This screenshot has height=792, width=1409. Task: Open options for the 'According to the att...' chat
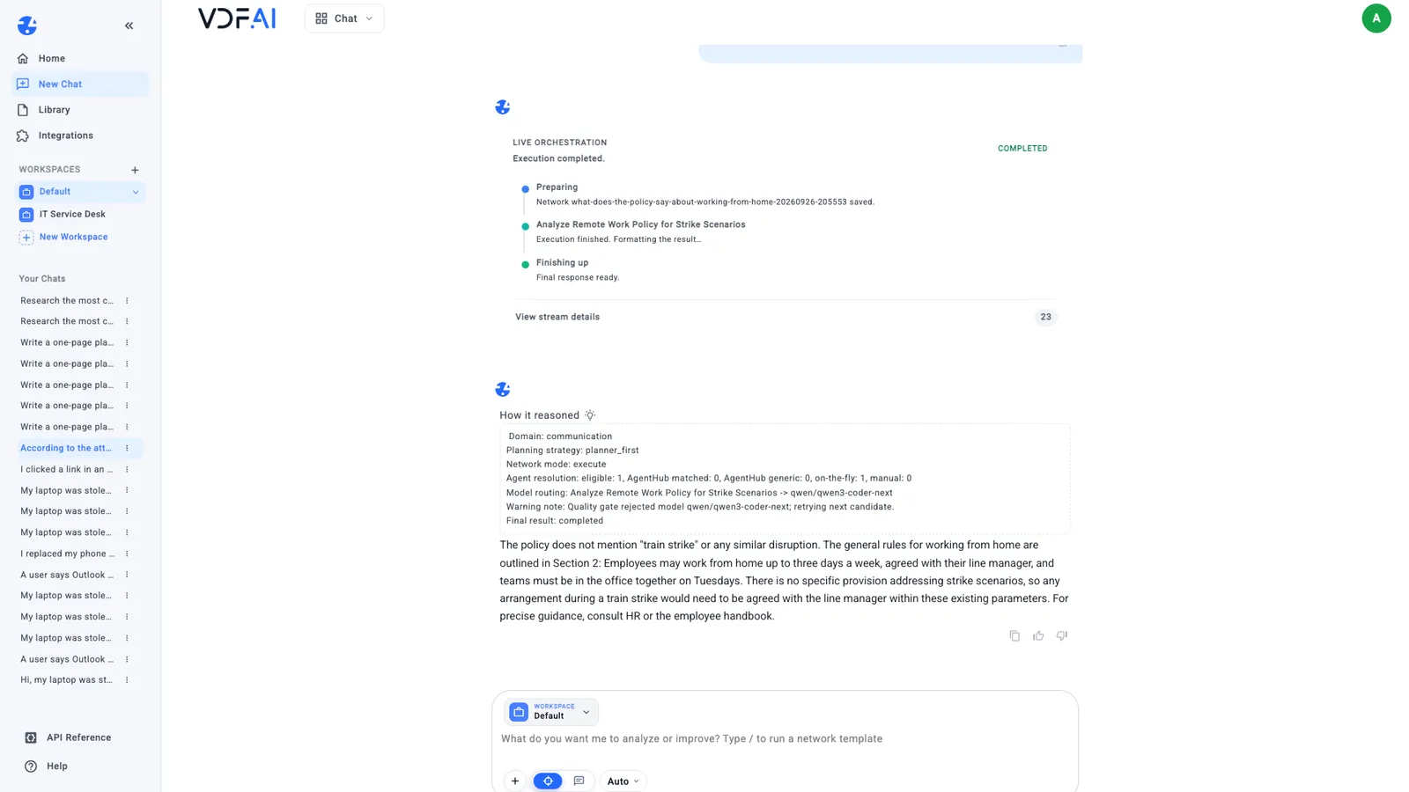(127, 448)
